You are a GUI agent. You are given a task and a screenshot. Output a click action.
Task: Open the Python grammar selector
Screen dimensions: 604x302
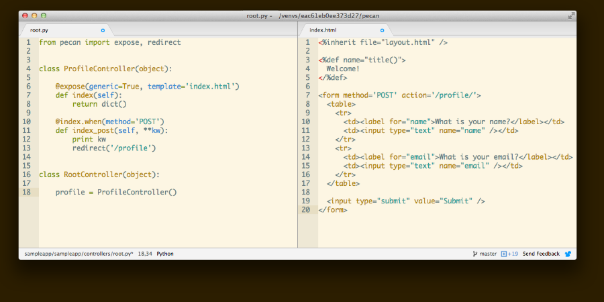[165, 254]
